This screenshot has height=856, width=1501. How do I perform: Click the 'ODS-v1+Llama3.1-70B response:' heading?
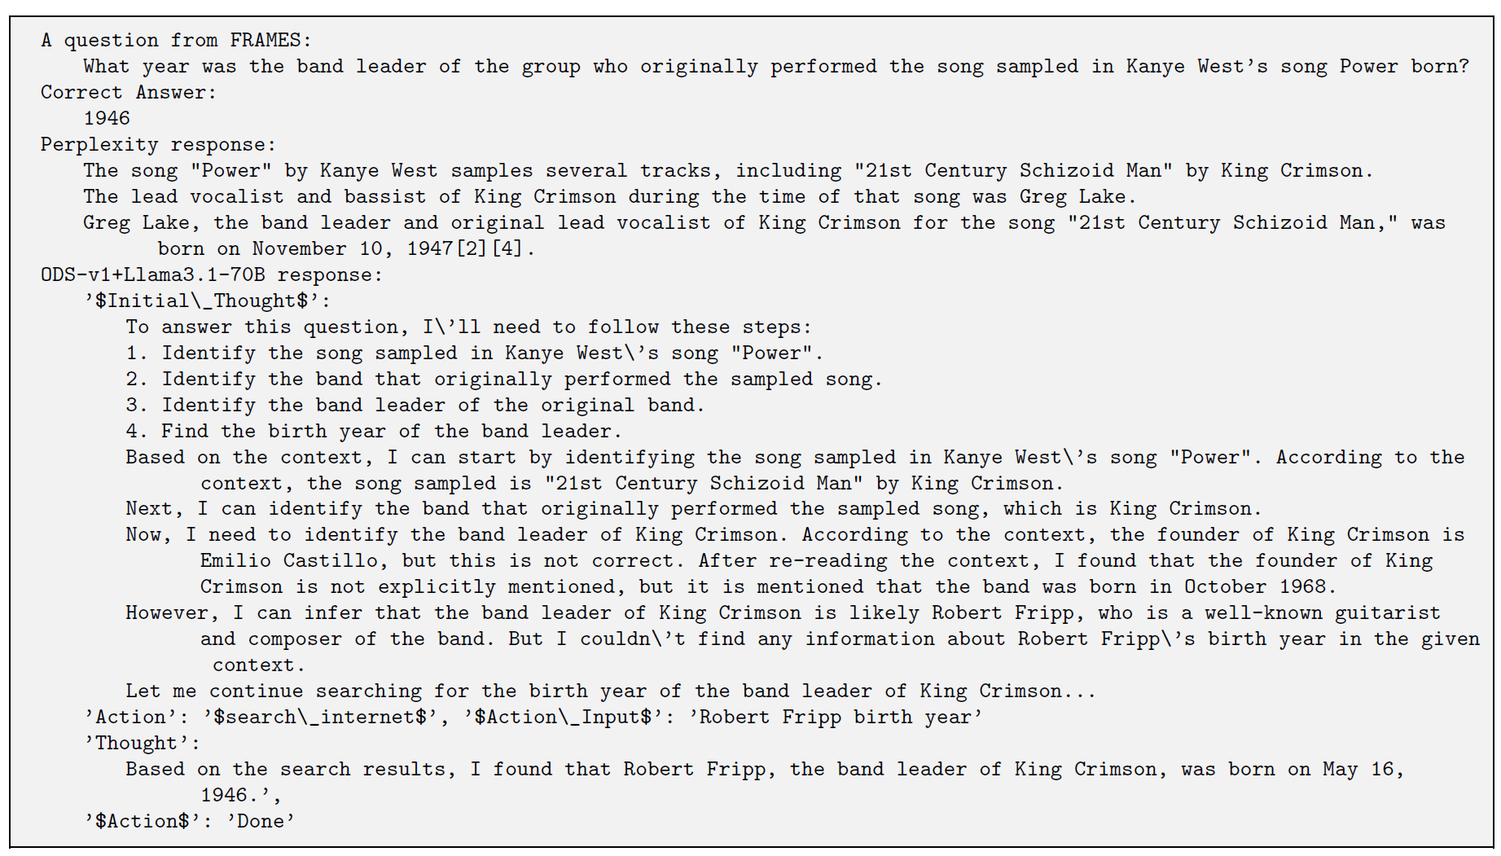tap(212, 275)
